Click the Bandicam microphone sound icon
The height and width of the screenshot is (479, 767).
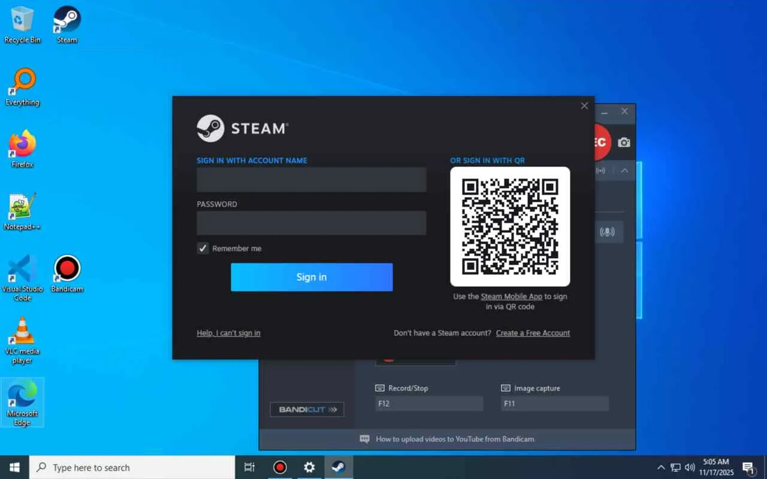point(608,232)
